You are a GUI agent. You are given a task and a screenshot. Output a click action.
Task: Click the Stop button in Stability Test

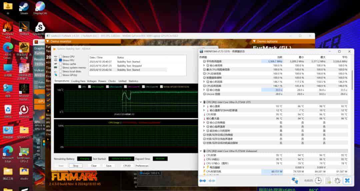click(x=76, y=166)
